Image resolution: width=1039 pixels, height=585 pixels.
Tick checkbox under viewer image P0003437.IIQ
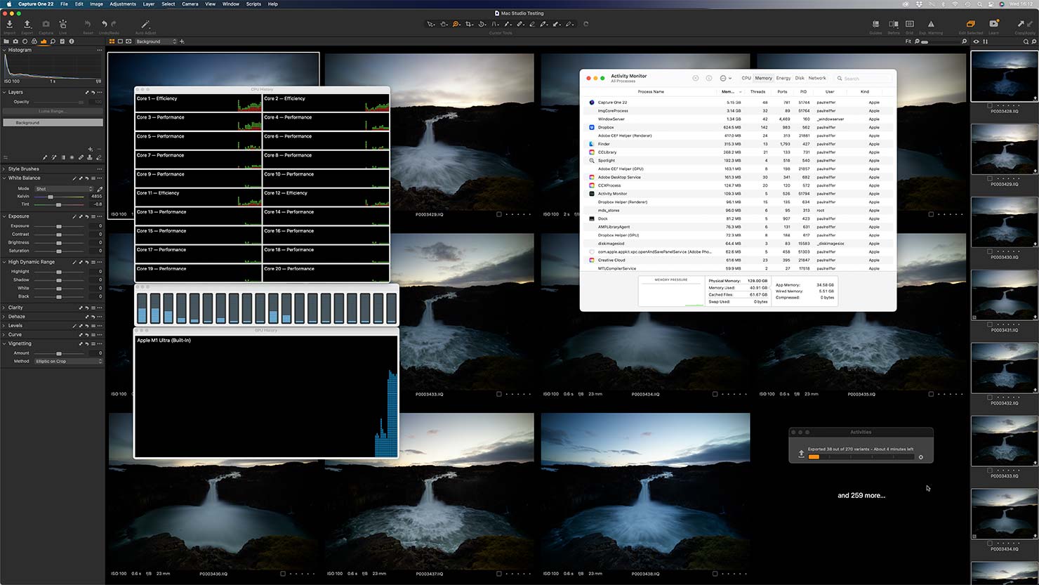499,574
